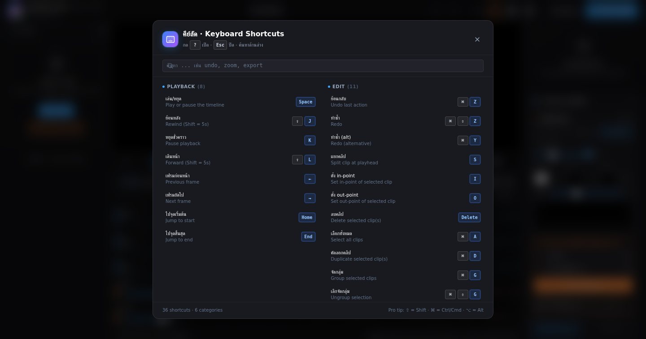The image size is (646, 339).
Task: Click right arrow key for Next frame
Action: 310,198
